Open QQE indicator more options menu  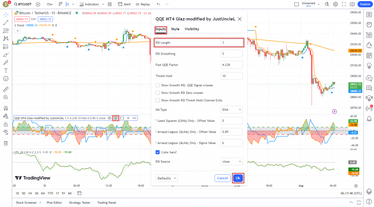coord(134,118)
